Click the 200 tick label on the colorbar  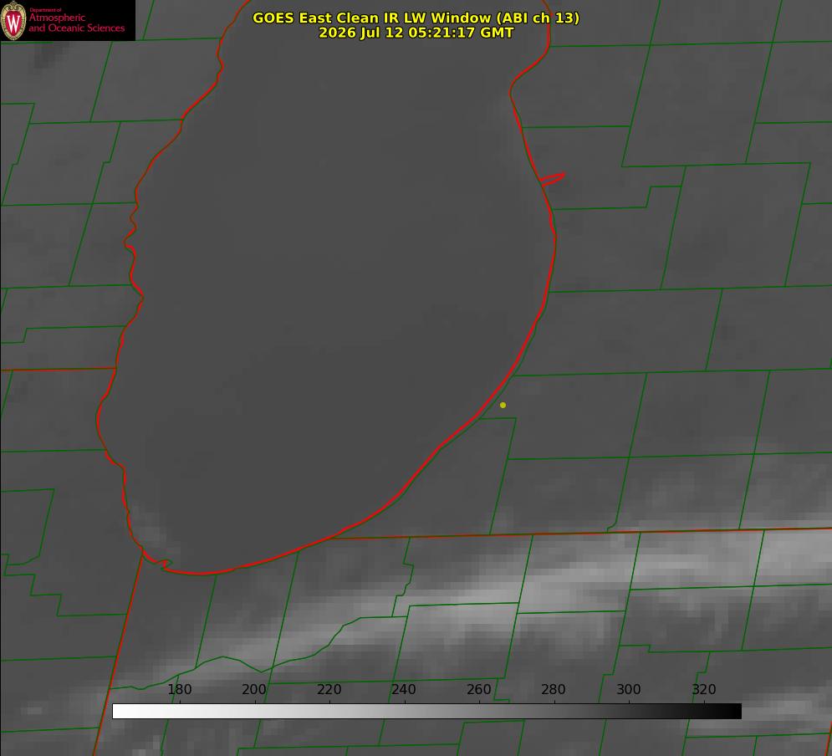click(254, 689)
